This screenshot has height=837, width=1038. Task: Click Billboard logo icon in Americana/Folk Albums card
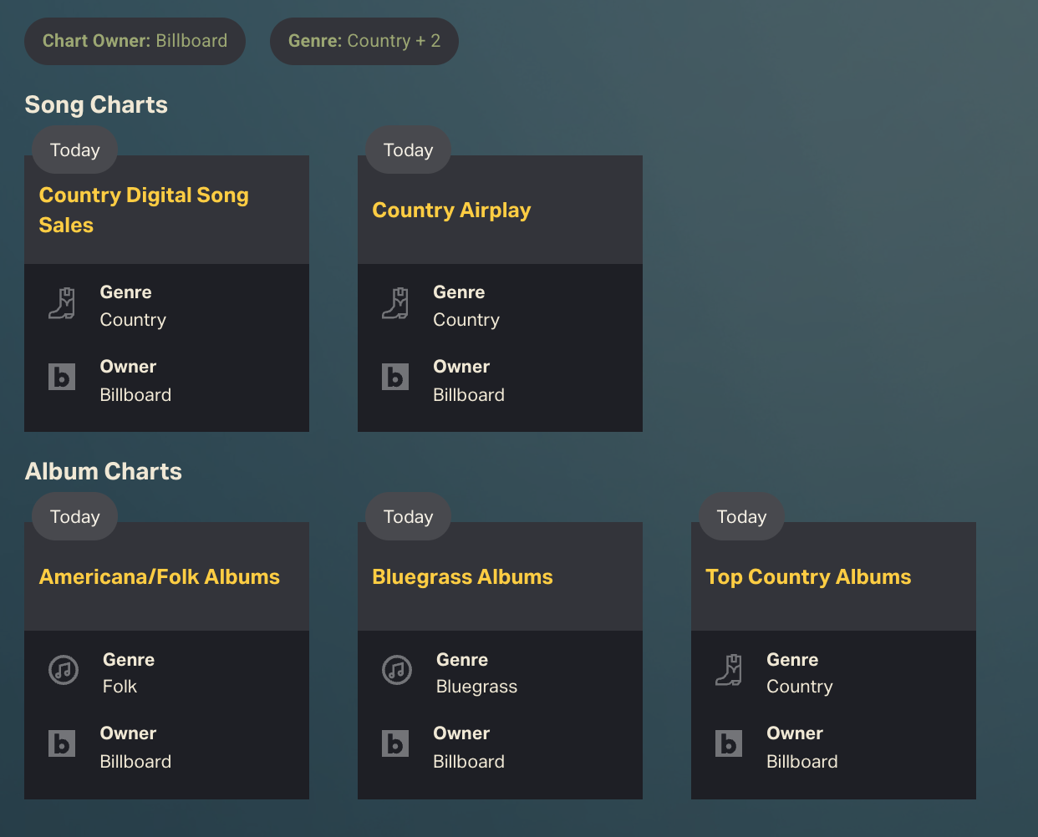pos(62,743)
